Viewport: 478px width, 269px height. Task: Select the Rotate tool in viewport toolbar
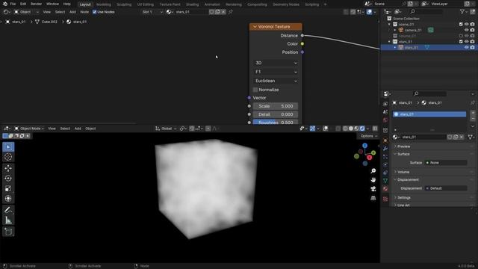pyautogui.click(x=8, y=178)
